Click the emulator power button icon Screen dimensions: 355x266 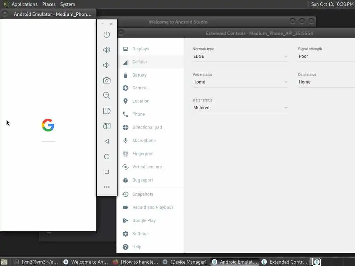coord(107,35)
